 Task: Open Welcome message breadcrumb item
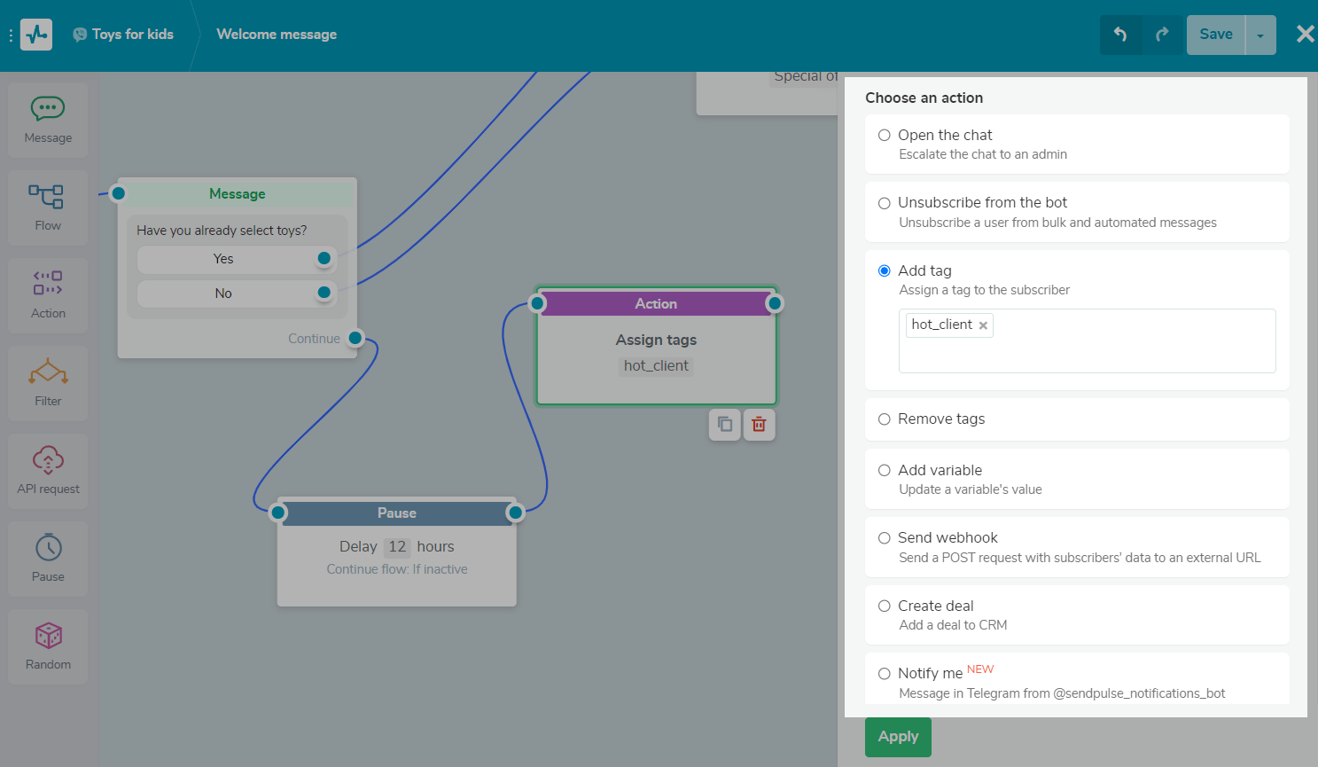click(277, 35)
